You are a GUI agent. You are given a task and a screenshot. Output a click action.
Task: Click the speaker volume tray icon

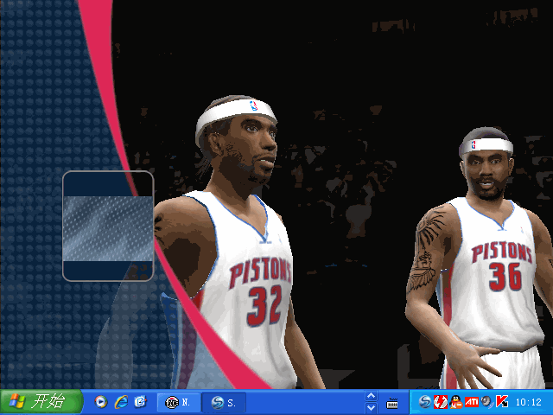click(x=486, y=401)
